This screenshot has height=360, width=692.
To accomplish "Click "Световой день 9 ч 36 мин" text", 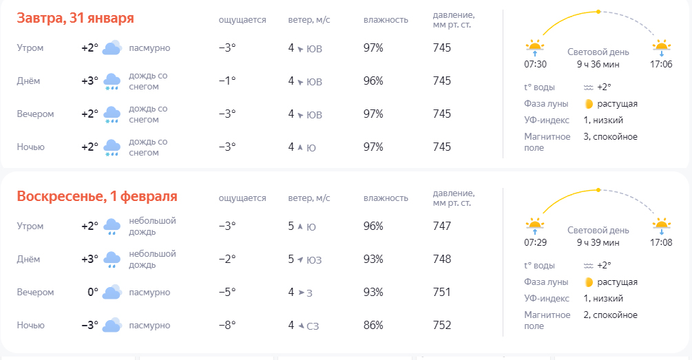I will pyautogui.click(x=598, y=58).
